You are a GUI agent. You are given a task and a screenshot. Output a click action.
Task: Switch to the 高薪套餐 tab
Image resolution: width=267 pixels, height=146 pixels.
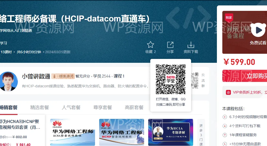point(134,107)
